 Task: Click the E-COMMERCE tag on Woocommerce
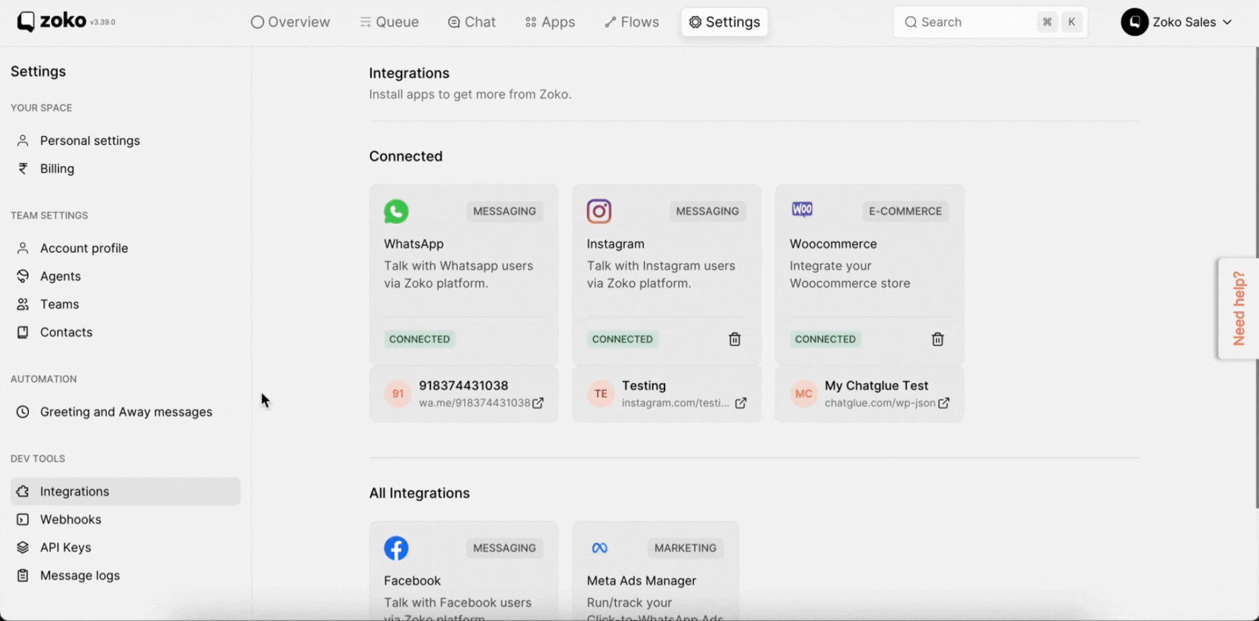(905, 211)
